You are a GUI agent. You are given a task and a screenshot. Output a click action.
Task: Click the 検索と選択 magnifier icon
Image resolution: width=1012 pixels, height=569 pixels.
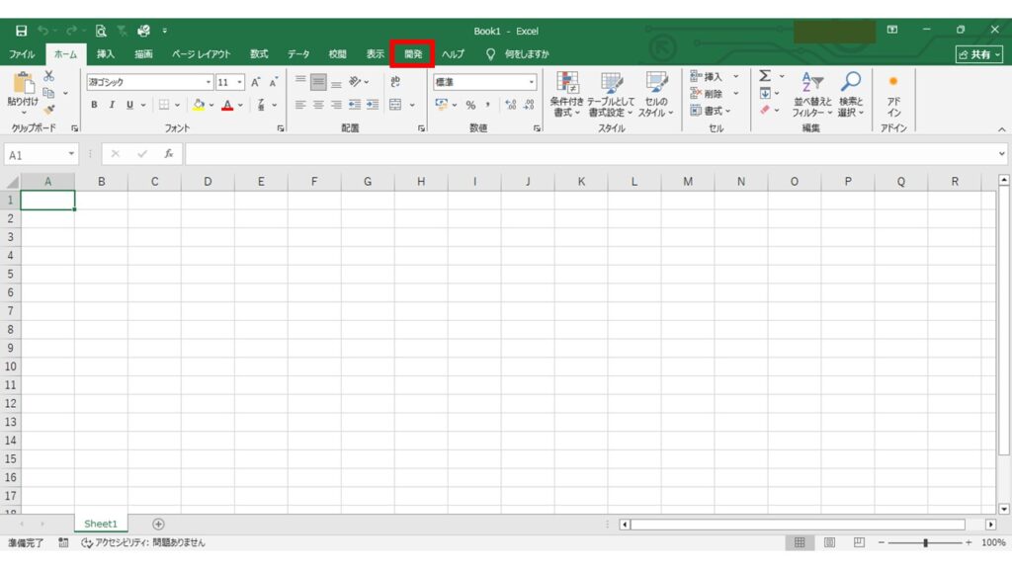click(850, 83)
